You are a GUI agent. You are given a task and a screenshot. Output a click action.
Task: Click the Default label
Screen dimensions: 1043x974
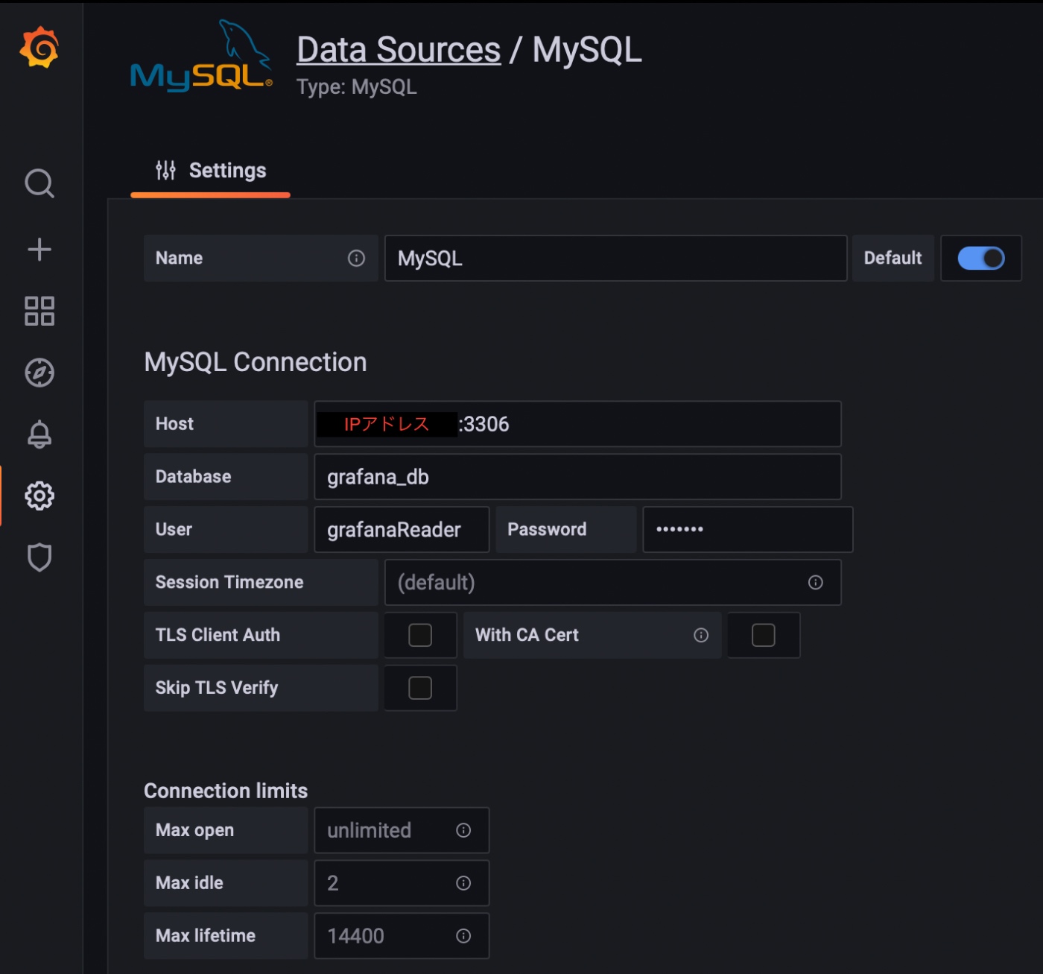[x=893, y=258]
